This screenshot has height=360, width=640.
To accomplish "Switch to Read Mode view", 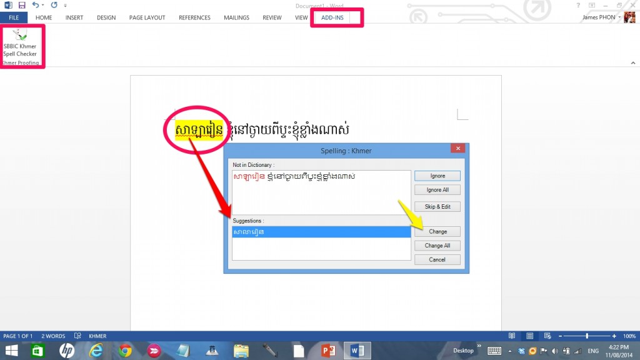I will [512, 336].
